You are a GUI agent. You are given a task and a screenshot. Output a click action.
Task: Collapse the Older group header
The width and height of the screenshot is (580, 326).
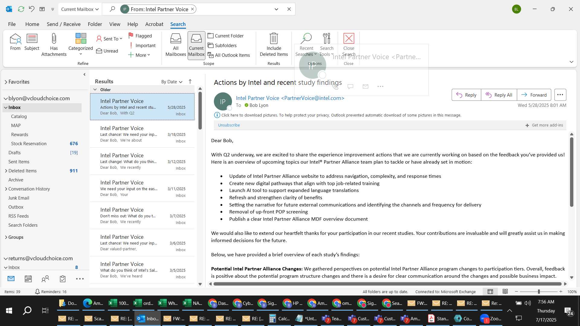95,90
